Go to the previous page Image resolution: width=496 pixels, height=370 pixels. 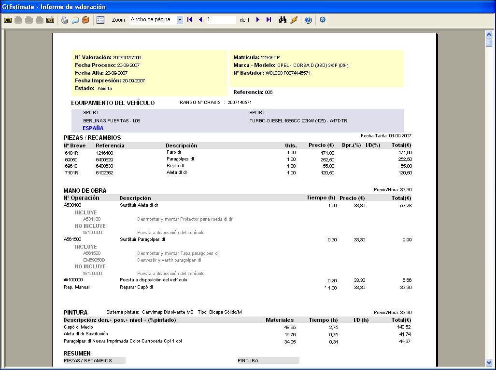point(200,20)
